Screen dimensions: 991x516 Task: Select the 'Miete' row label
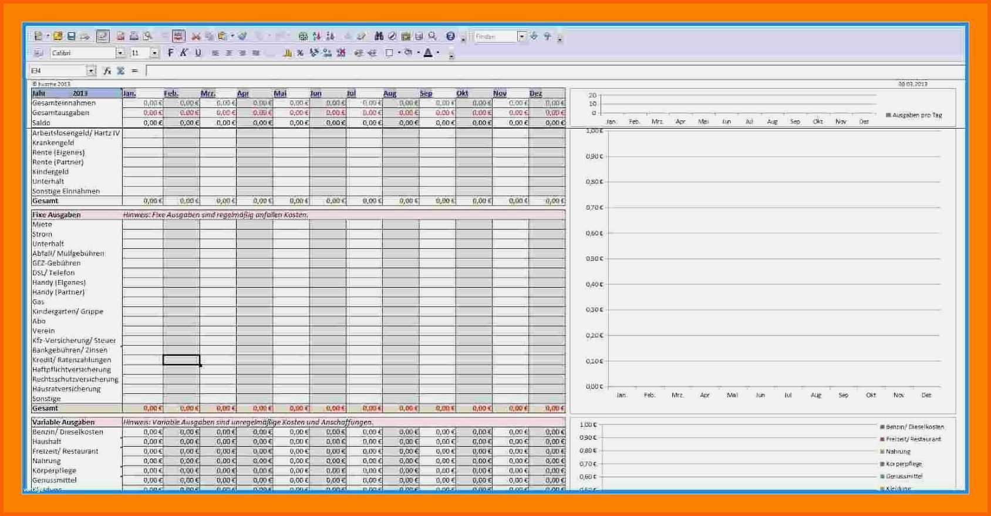pos(42,224)
